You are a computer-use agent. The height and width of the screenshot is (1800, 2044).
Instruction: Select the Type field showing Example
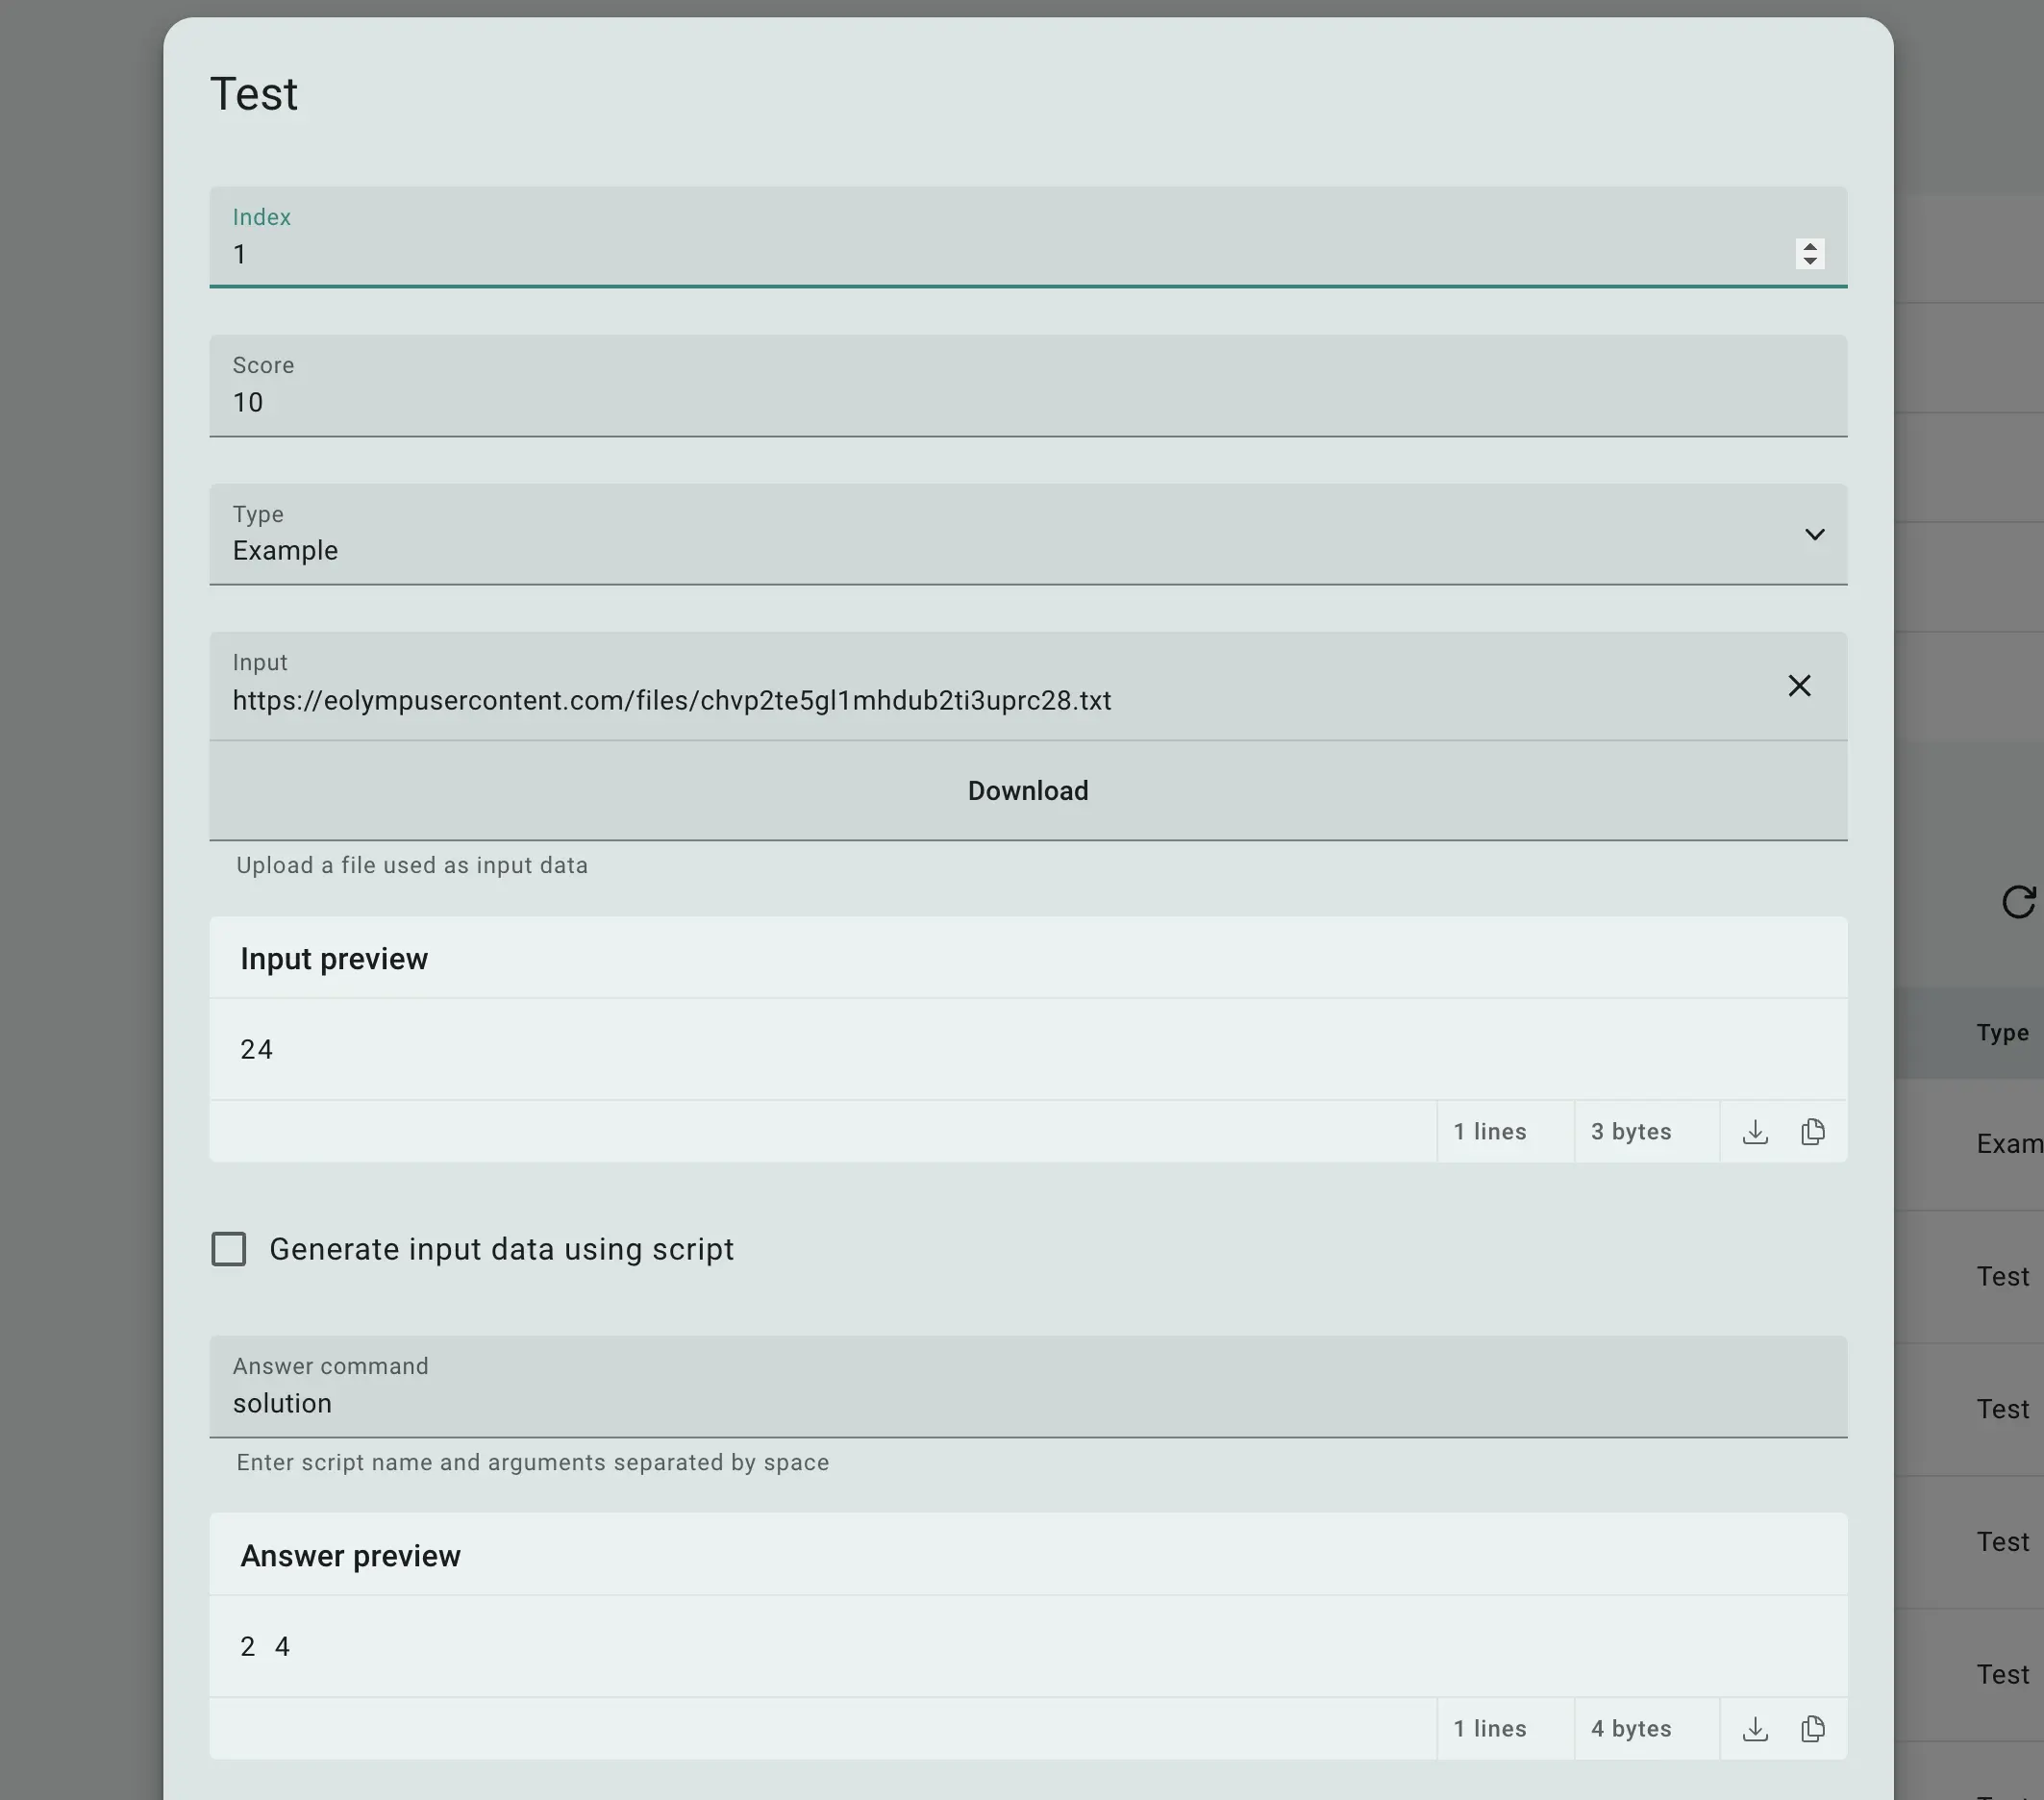1000,550
